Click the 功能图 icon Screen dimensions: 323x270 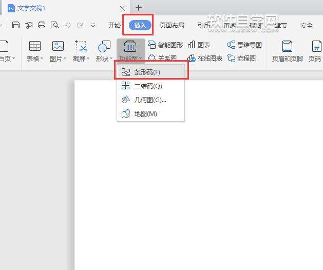tap(130, 46)
